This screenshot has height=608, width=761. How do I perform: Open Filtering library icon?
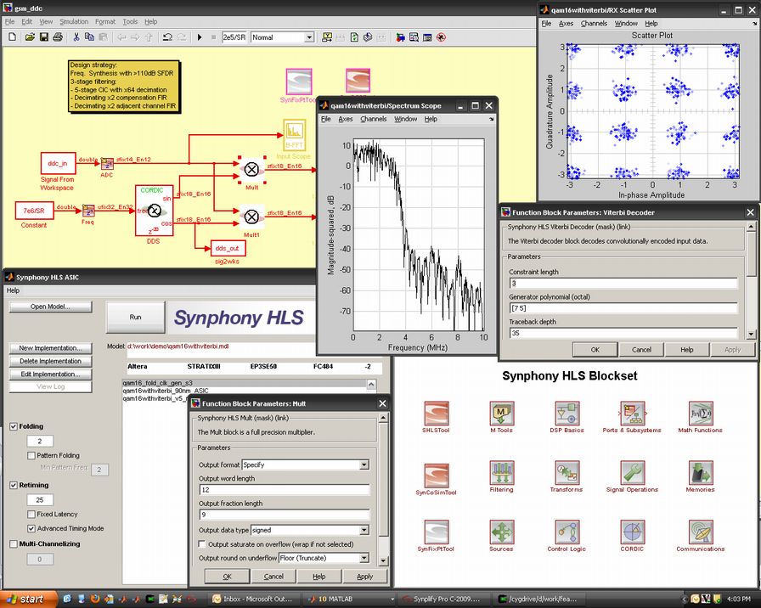(501, 473)
